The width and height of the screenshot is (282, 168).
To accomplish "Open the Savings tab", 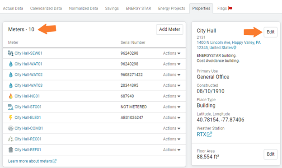I will click(x=112, y=9).
